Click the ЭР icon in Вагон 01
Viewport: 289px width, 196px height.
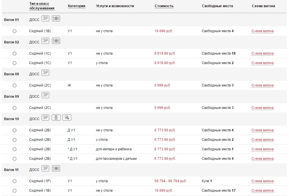pos(45,18)
